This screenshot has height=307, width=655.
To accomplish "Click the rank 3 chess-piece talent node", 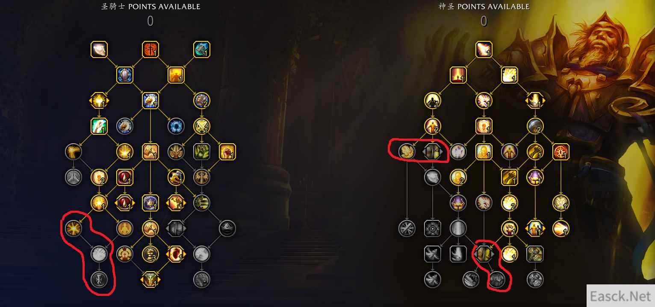I will coord(150,254).
